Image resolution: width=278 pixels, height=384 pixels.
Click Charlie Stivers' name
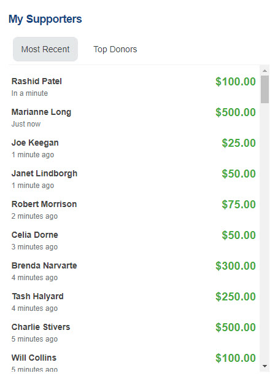coord(41,327)
